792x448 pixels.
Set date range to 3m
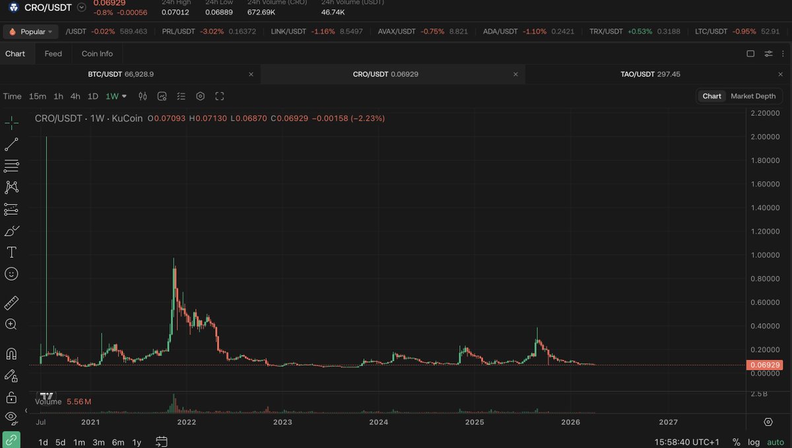point(98,442)
